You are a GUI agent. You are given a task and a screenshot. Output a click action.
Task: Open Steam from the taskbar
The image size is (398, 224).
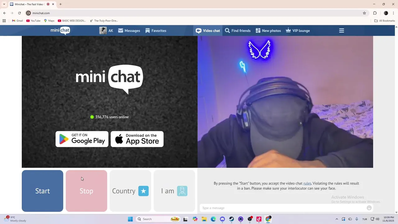tap(232, 219)
